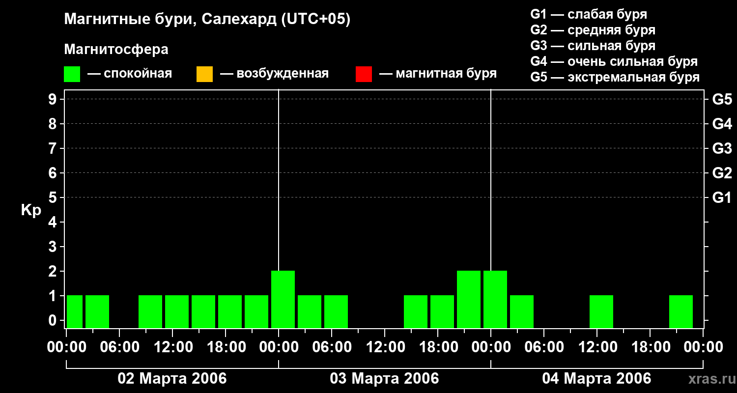
Task: Select the 'G2 — средняя буря' legend line
Action: click(x=593, y=30)
